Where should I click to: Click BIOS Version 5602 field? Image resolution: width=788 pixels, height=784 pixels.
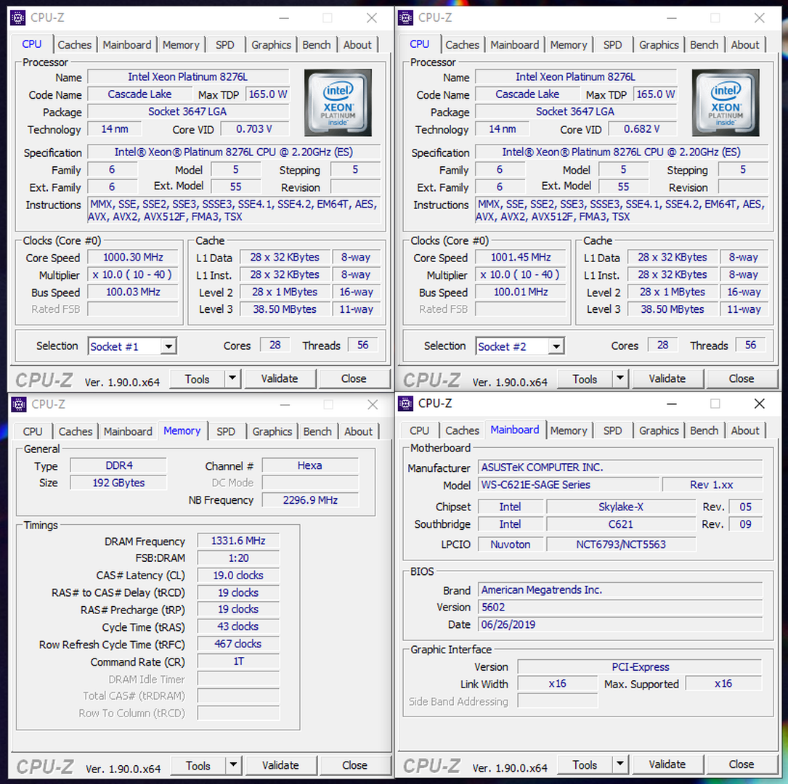point(620,607)
